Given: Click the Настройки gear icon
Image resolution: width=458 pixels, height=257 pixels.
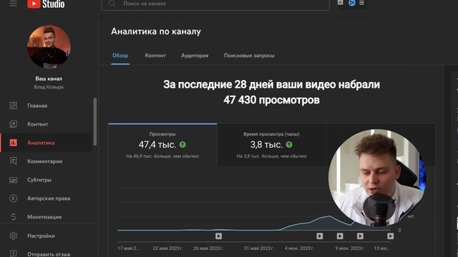Looking at the screenshot, I should pos(13,236).
